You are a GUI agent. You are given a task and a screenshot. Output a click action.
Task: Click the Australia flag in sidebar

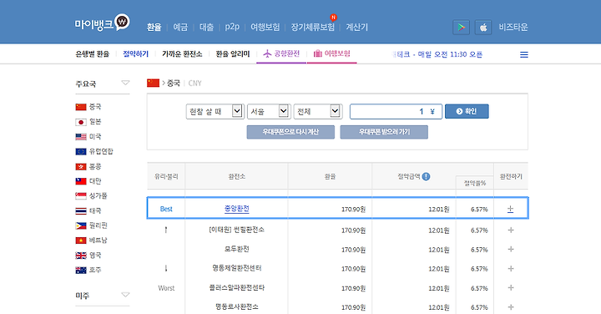(x=81, y=271)
